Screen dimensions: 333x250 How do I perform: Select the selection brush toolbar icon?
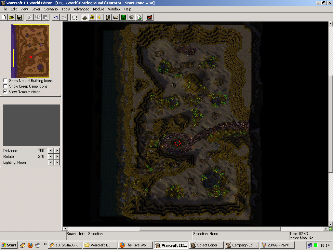point(74,17)
